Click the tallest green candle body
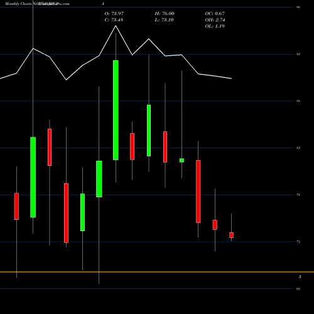 coord(116,110)
